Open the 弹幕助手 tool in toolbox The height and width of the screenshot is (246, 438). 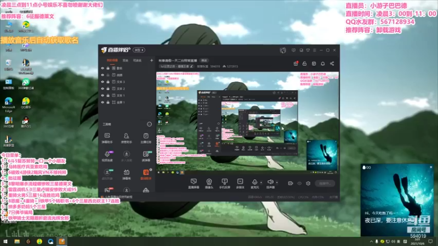107,138
